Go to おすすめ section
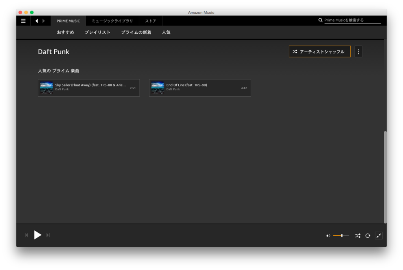Screen dimensions: 403x270 click(65, 32)
